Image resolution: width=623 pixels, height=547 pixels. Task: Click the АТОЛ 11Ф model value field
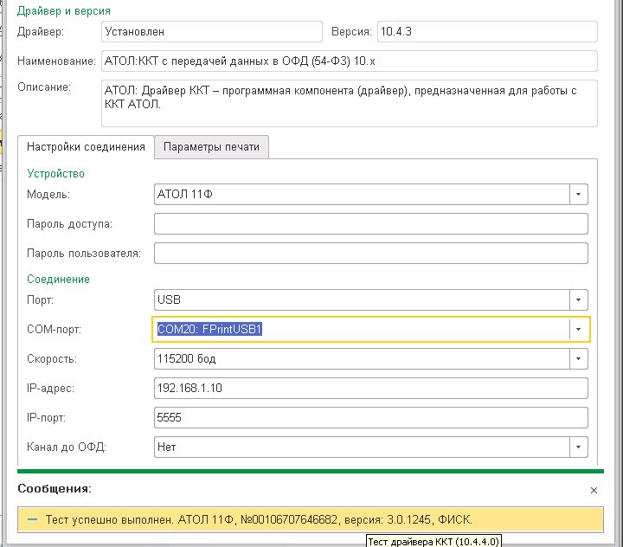(x=362, y=195)
